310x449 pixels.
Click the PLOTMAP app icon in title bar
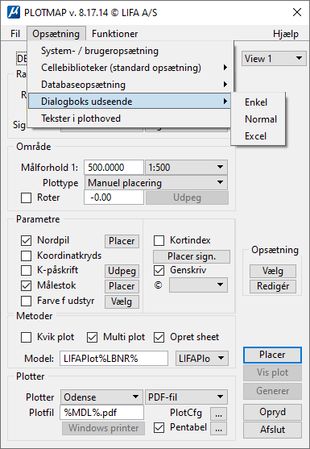[x=14, y=13]
